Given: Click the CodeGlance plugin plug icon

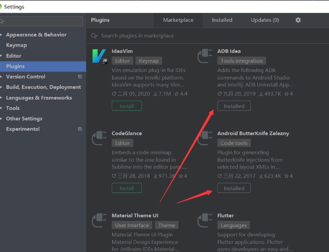Looking at the screenshot, I should click(99, 138).
